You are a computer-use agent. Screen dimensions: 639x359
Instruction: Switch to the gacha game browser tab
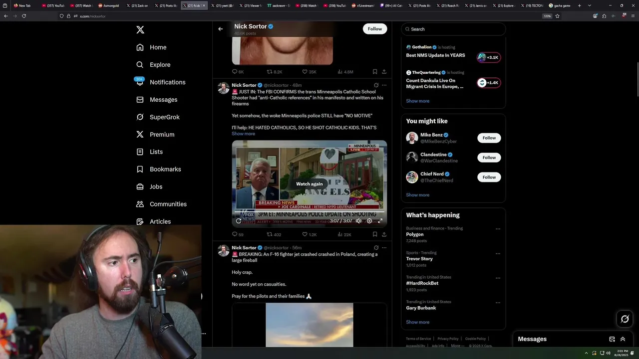560,5
